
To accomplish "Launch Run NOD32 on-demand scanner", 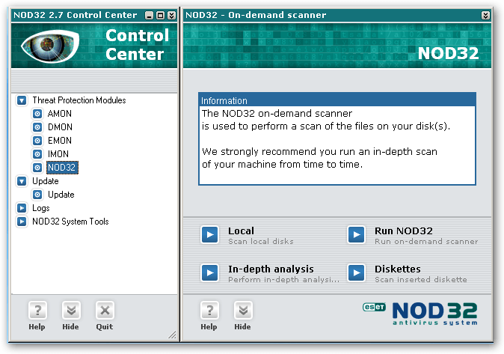I will [x=404, y=231].
